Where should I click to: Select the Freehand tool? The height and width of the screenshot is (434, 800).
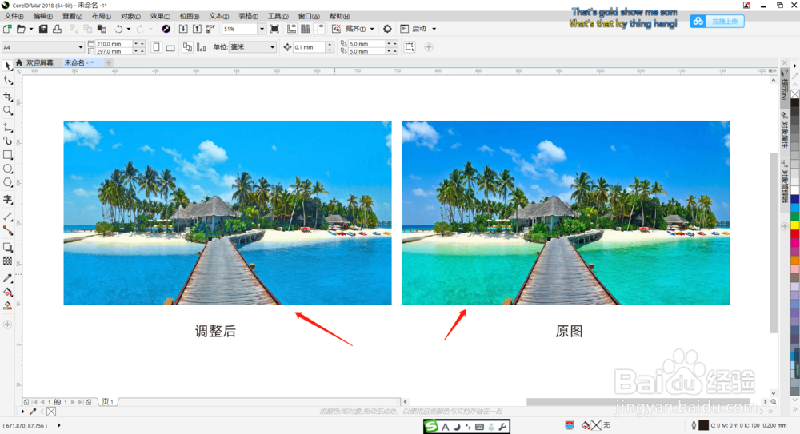(x=8, y=128)
